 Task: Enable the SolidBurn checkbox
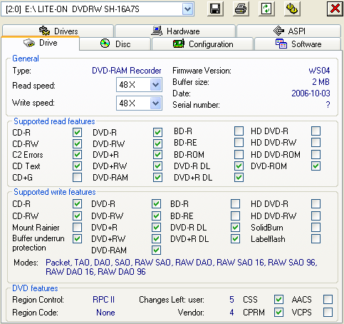(316, 228)
